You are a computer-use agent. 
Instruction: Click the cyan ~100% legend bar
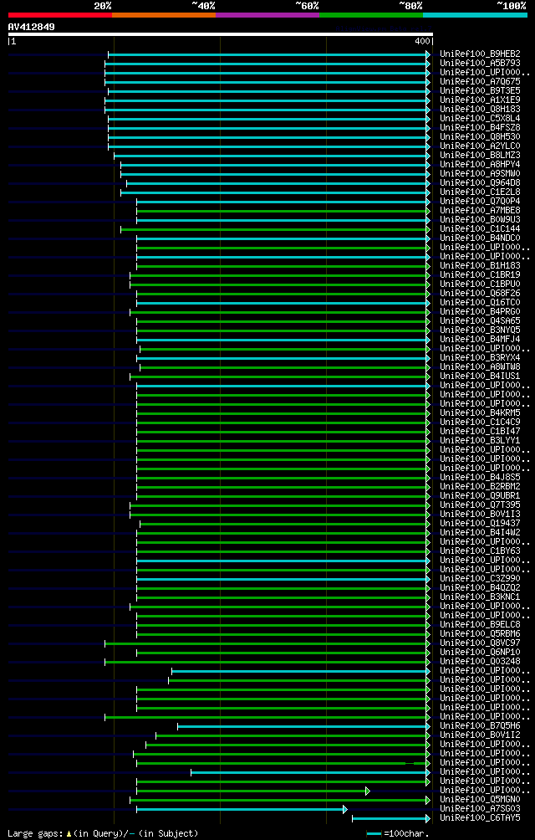pyautogui.click(x=475, y=15)
